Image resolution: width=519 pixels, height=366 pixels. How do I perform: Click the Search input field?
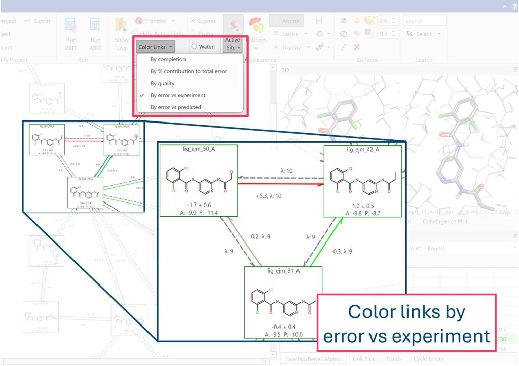[x=424, y=20]
